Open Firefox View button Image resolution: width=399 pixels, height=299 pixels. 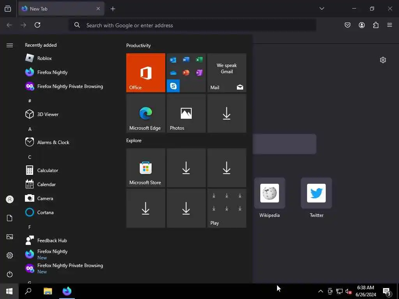point(8,9)
